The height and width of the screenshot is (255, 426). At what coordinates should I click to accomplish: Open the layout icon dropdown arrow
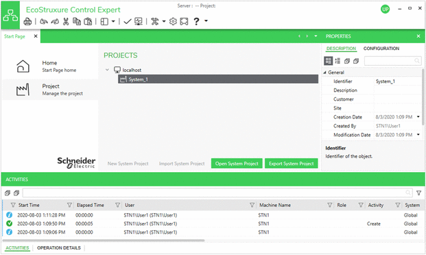(x=113, y=21)
